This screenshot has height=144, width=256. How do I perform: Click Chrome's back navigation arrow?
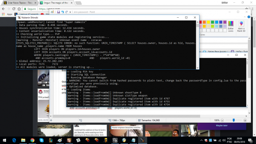click(x=4, y=9)
